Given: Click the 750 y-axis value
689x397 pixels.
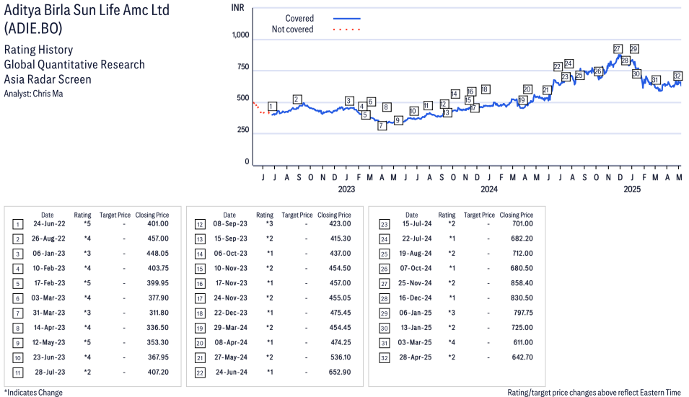Looking at the screenshot, I should 243,67.
